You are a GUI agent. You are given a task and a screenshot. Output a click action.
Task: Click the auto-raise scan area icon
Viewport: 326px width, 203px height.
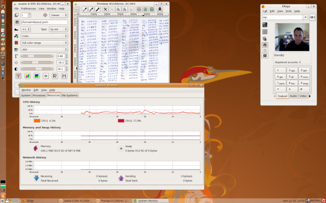click(x=145, y=9)
